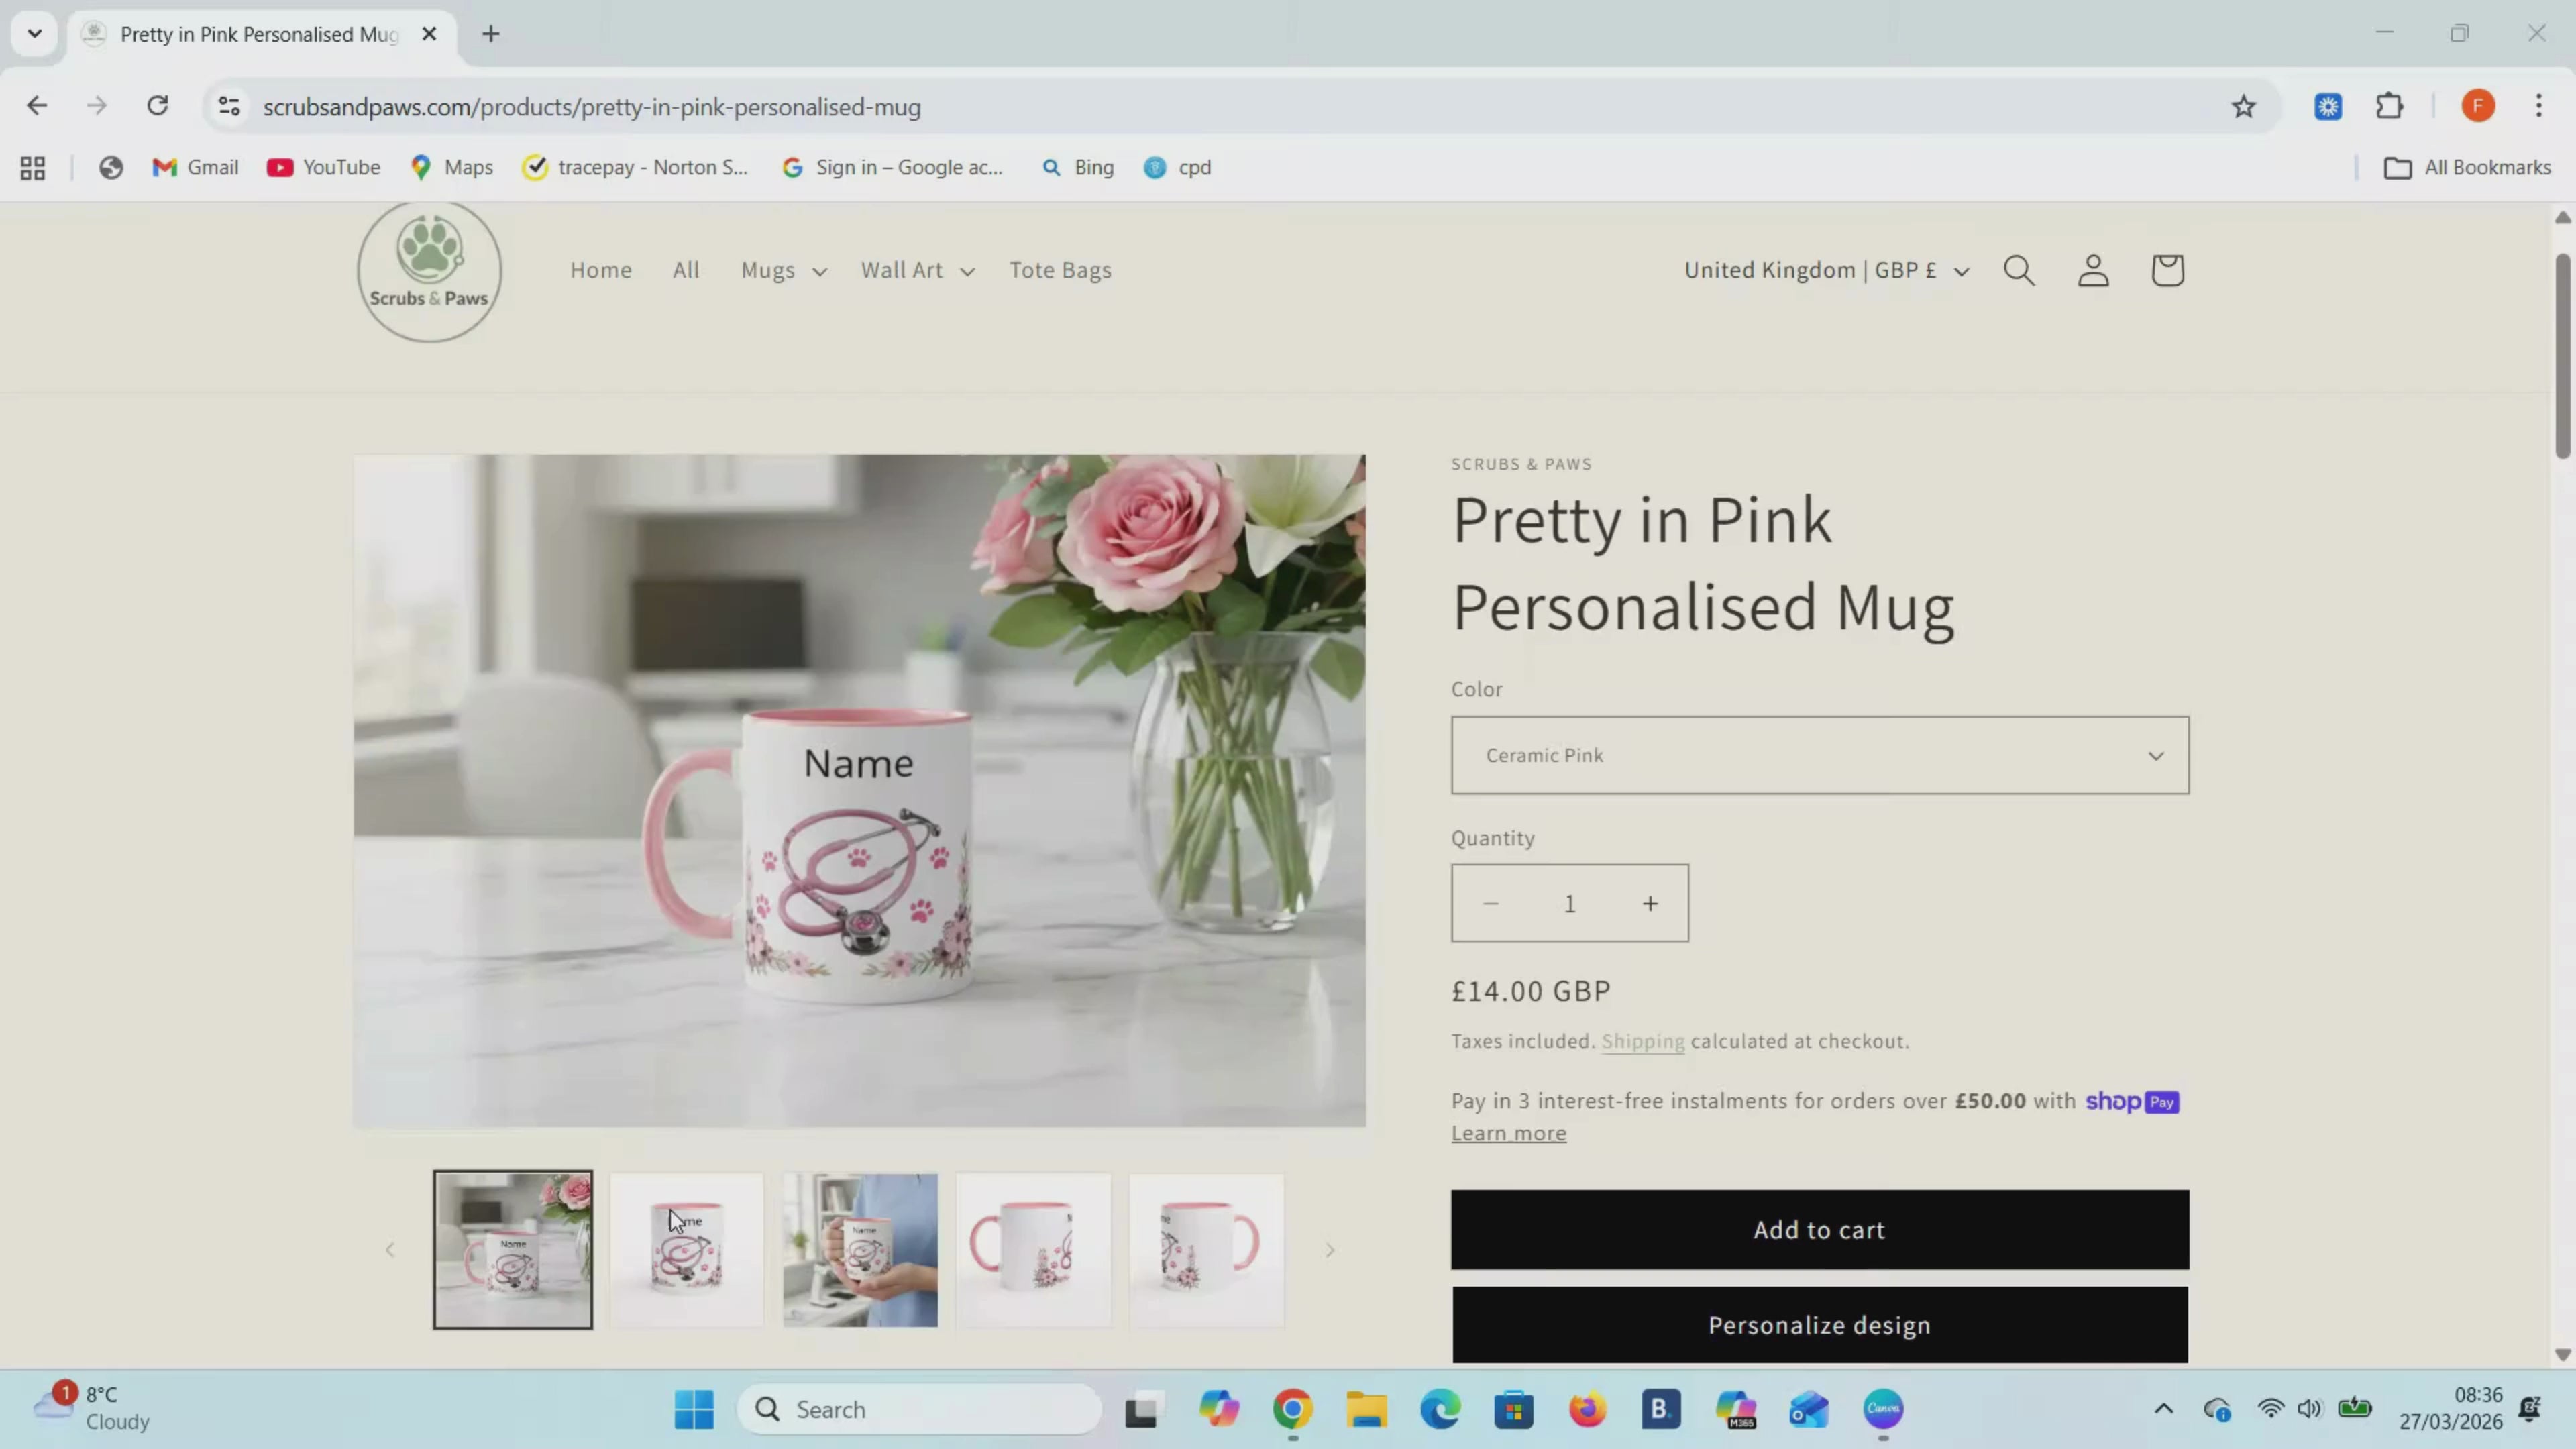Expand the Mugs navigation menu

tap(783, 270)
